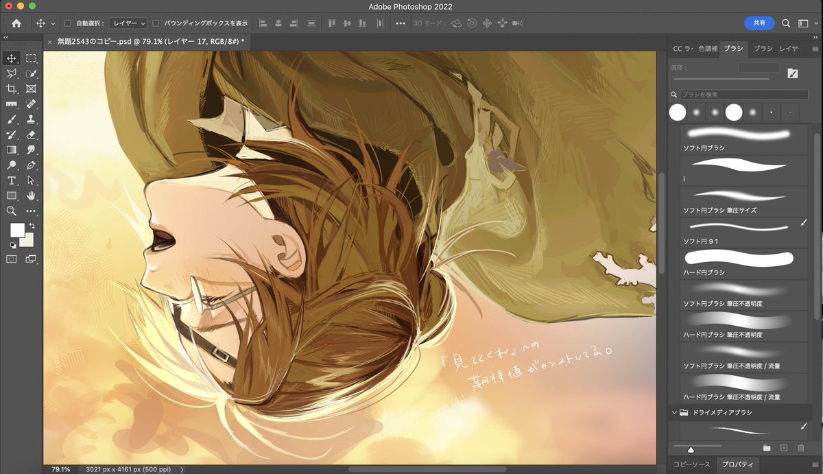Open Move tool preset picker arrow

53,23
